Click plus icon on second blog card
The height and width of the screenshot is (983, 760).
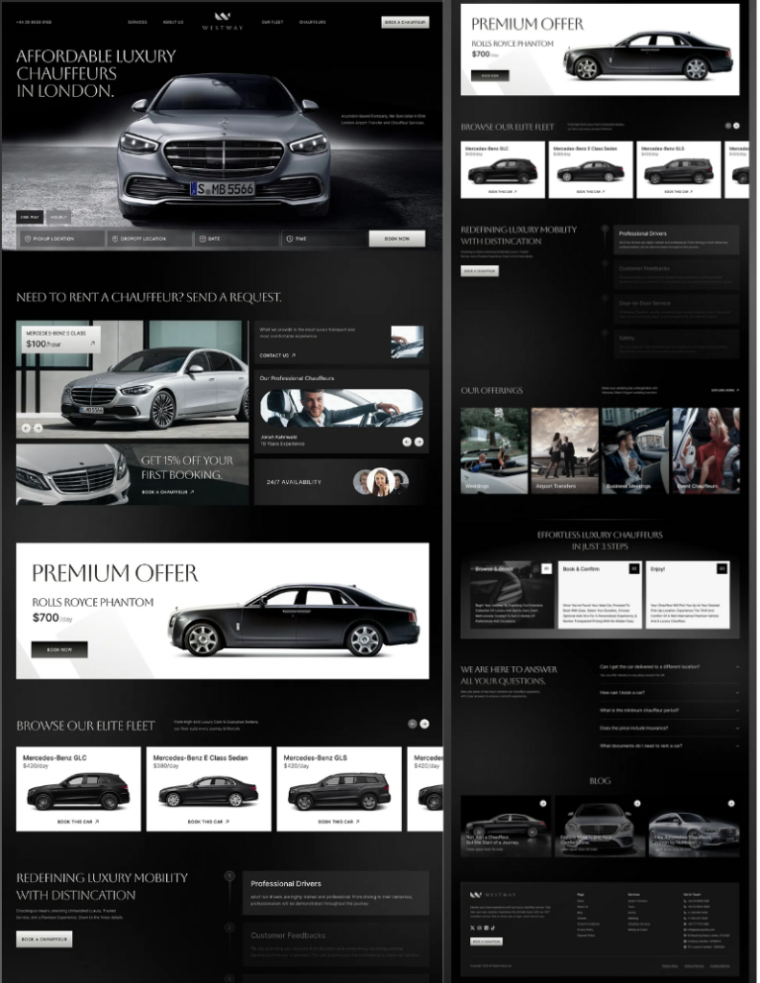pyautogui.click(x=637, y=803)
